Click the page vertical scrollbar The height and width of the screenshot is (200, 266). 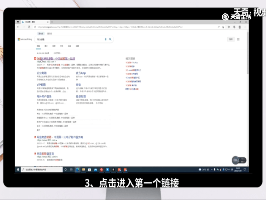pyautogui.click(x=248, y=53)
